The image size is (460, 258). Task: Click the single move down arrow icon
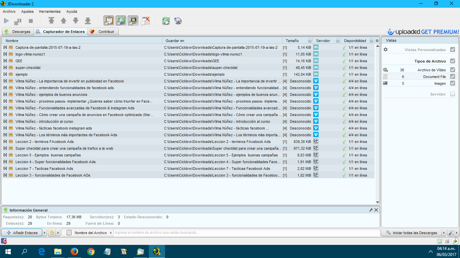click(x=75, y=21)
